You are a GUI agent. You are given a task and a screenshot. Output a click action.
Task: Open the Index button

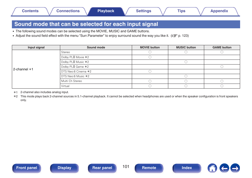click(x=187, y=168)
